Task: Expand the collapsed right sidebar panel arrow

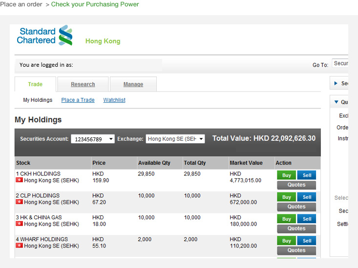Action: [x=336, y=83]
